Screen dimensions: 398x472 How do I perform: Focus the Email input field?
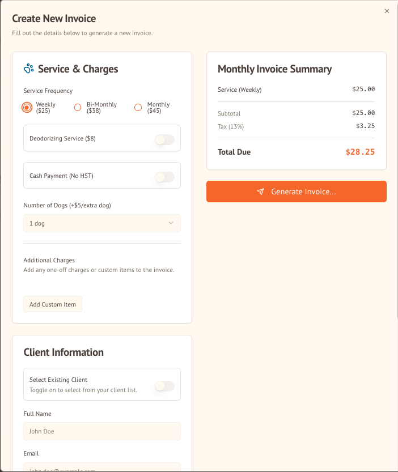coord(101,468)
